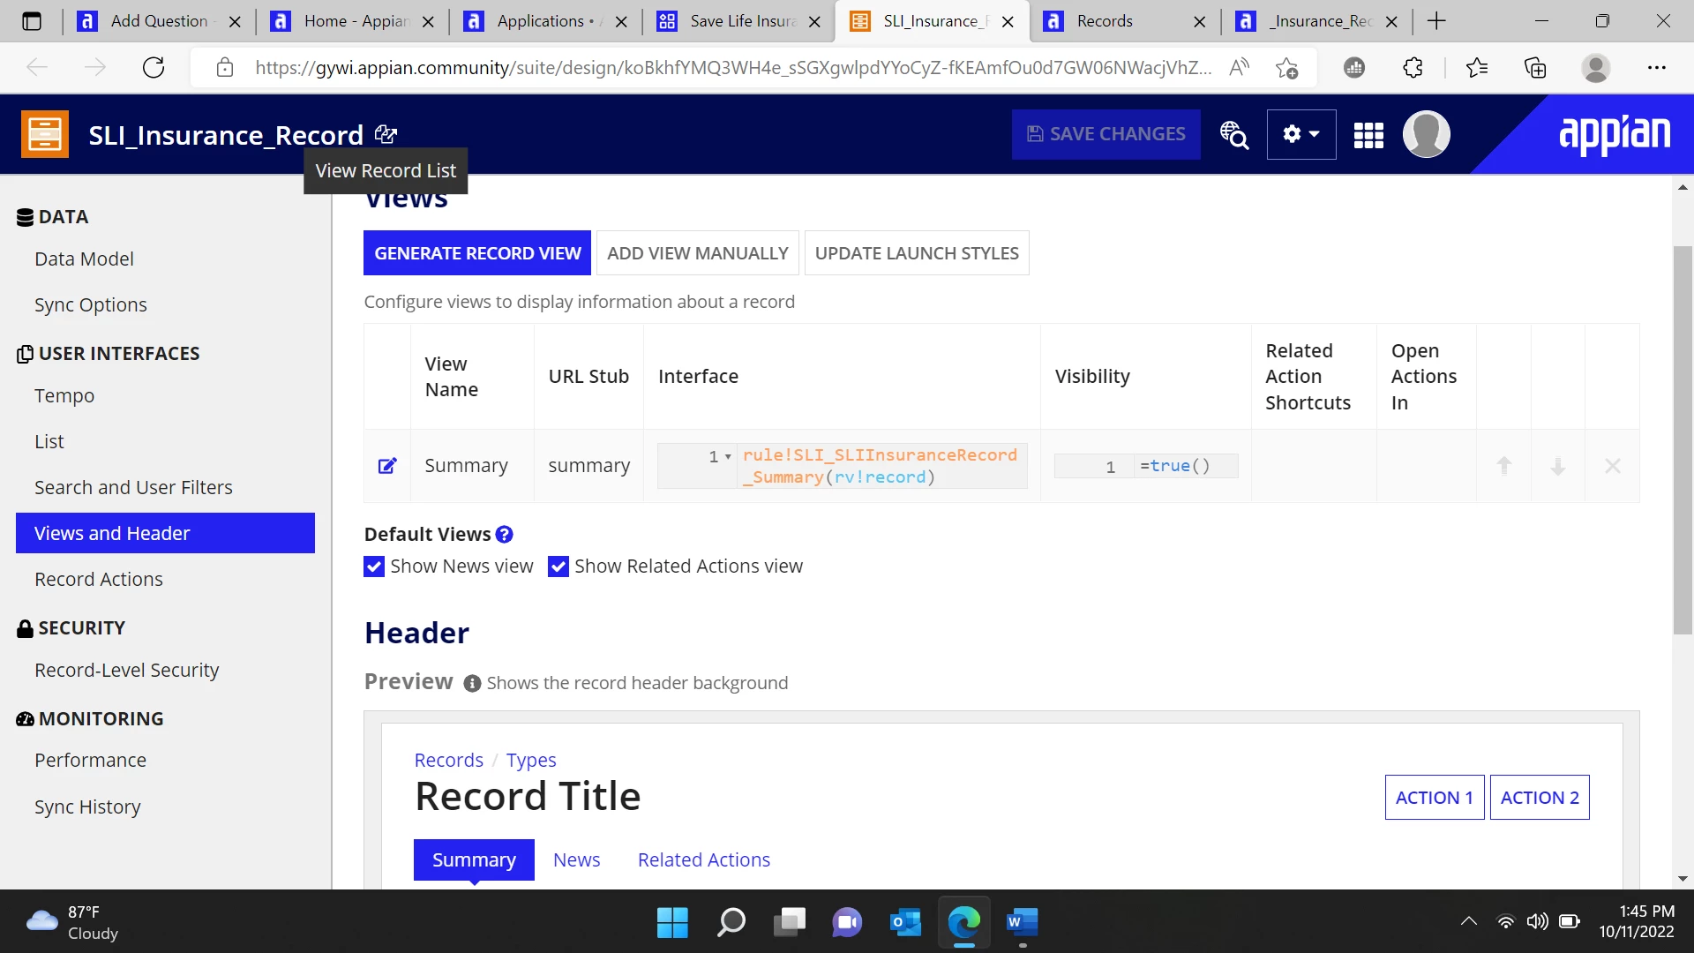Remove the Summary view with X icon
The image size is (1694, 953).
click(x=1613, y=466)
